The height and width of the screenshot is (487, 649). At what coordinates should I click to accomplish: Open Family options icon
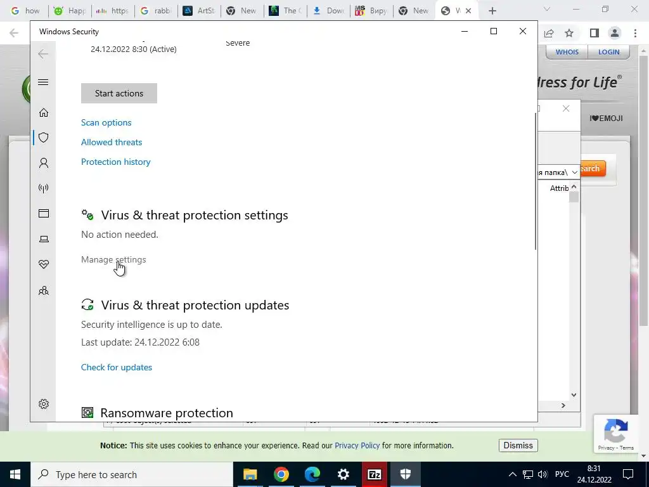(44, 290)
